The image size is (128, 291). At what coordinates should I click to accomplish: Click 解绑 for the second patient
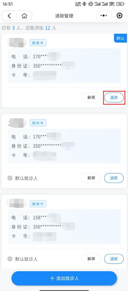point(91,178)
